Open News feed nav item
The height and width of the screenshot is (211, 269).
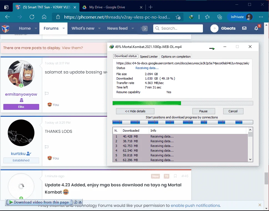pyautogui.click(x=117, y=28)
